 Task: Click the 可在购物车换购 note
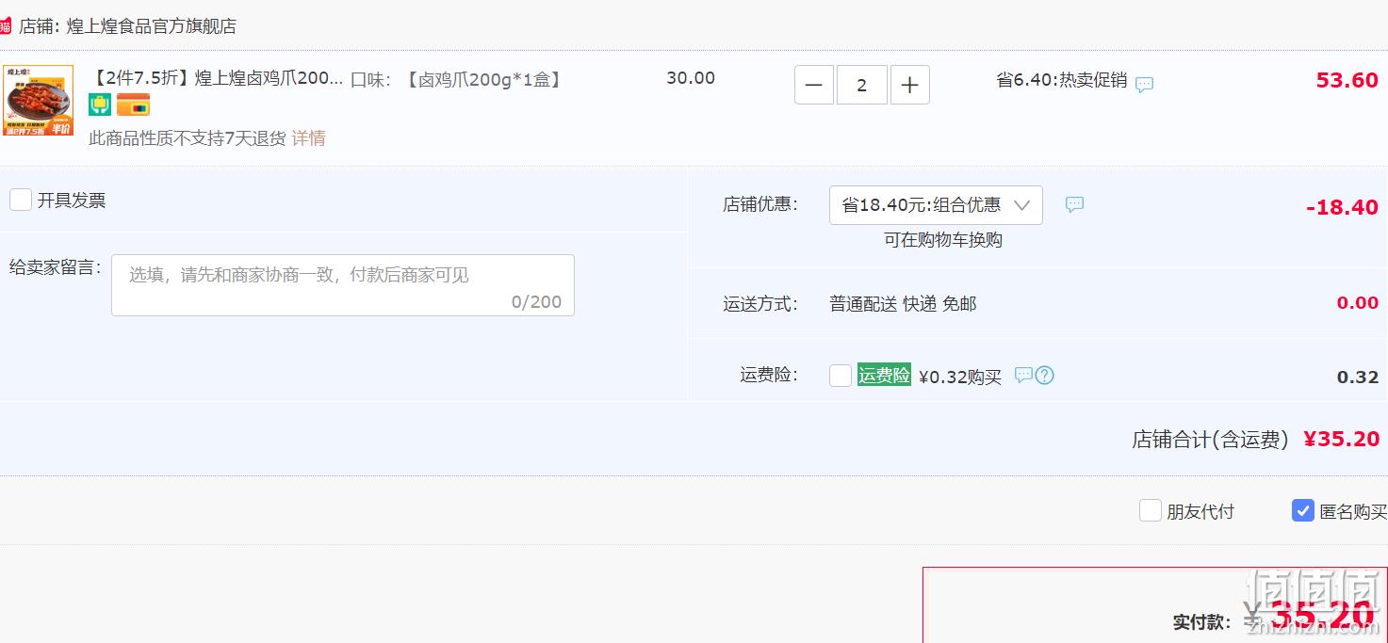point(943,240)
